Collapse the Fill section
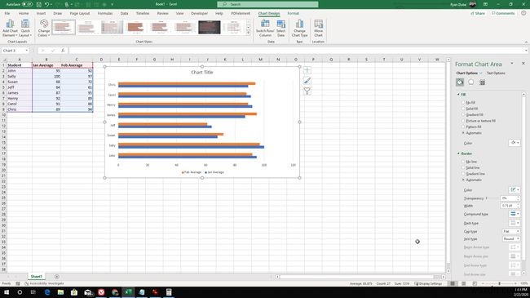Viewport: 530px width, 298px height. (459, 95)
